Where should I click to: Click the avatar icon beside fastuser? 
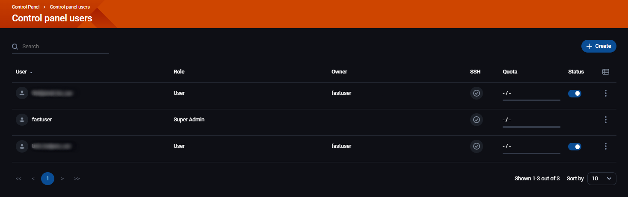(x=22, y=120)
